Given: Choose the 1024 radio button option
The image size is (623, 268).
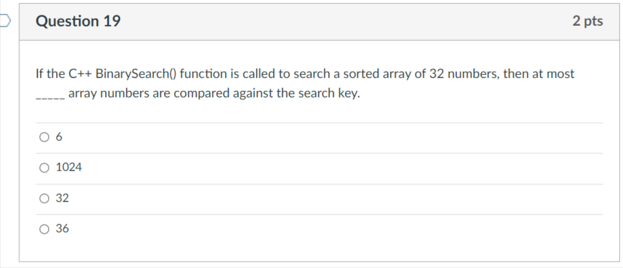Looking at the screenshot, I should 44,168.
